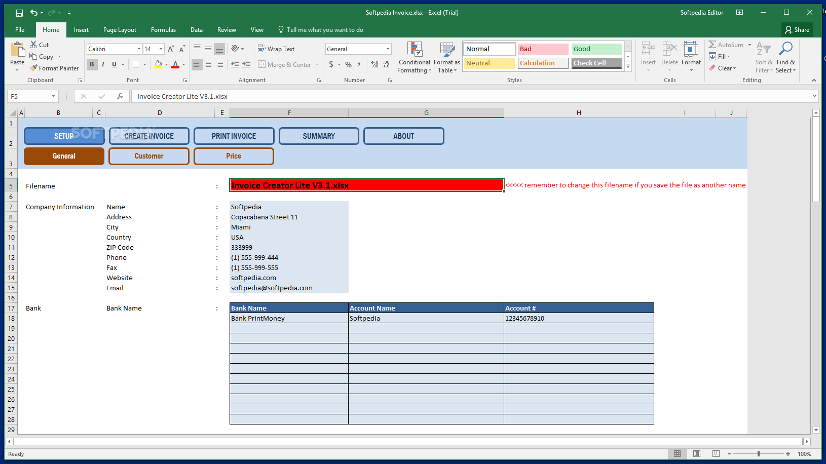This screenshot has height=464, width=826.
Task: Toggle Bold formatting
Action: click(x=92, y=64)
